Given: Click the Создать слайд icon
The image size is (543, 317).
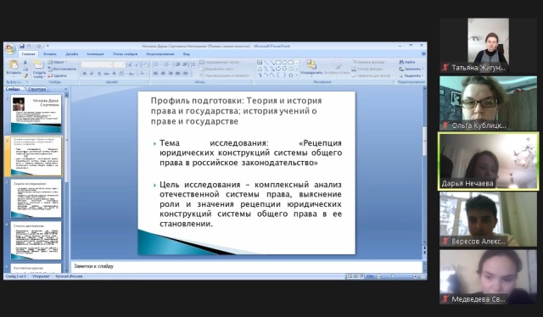Looking at the screenshot, I should tap(39, 64).
